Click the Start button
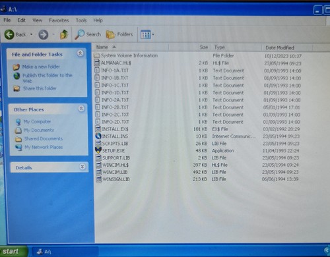This screenshot has height=257, width=330. pyautogui.click(x=13, y=251)
